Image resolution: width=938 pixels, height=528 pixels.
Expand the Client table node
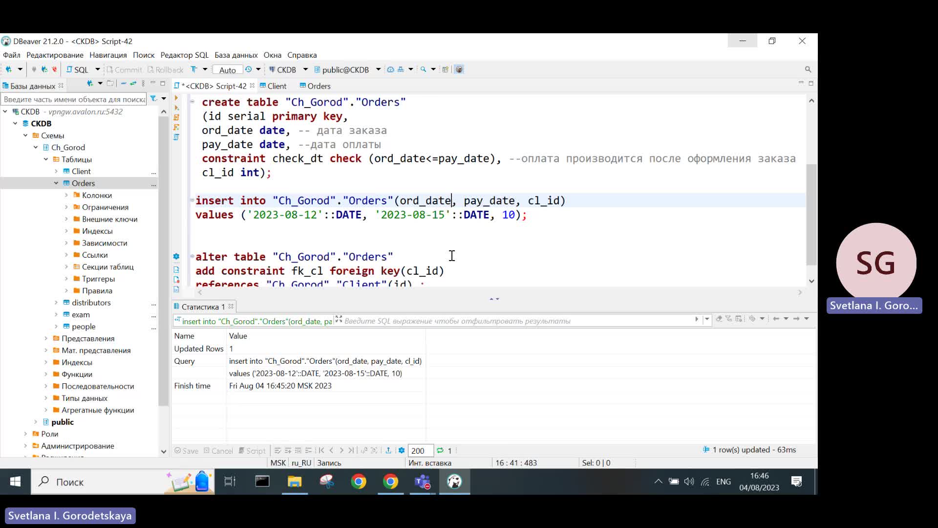(56, 171)
